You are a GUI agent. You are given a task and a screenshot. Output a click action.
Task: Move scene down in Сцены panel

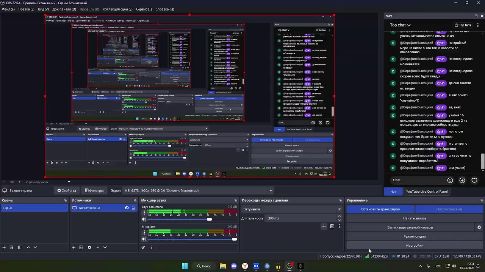35,247
